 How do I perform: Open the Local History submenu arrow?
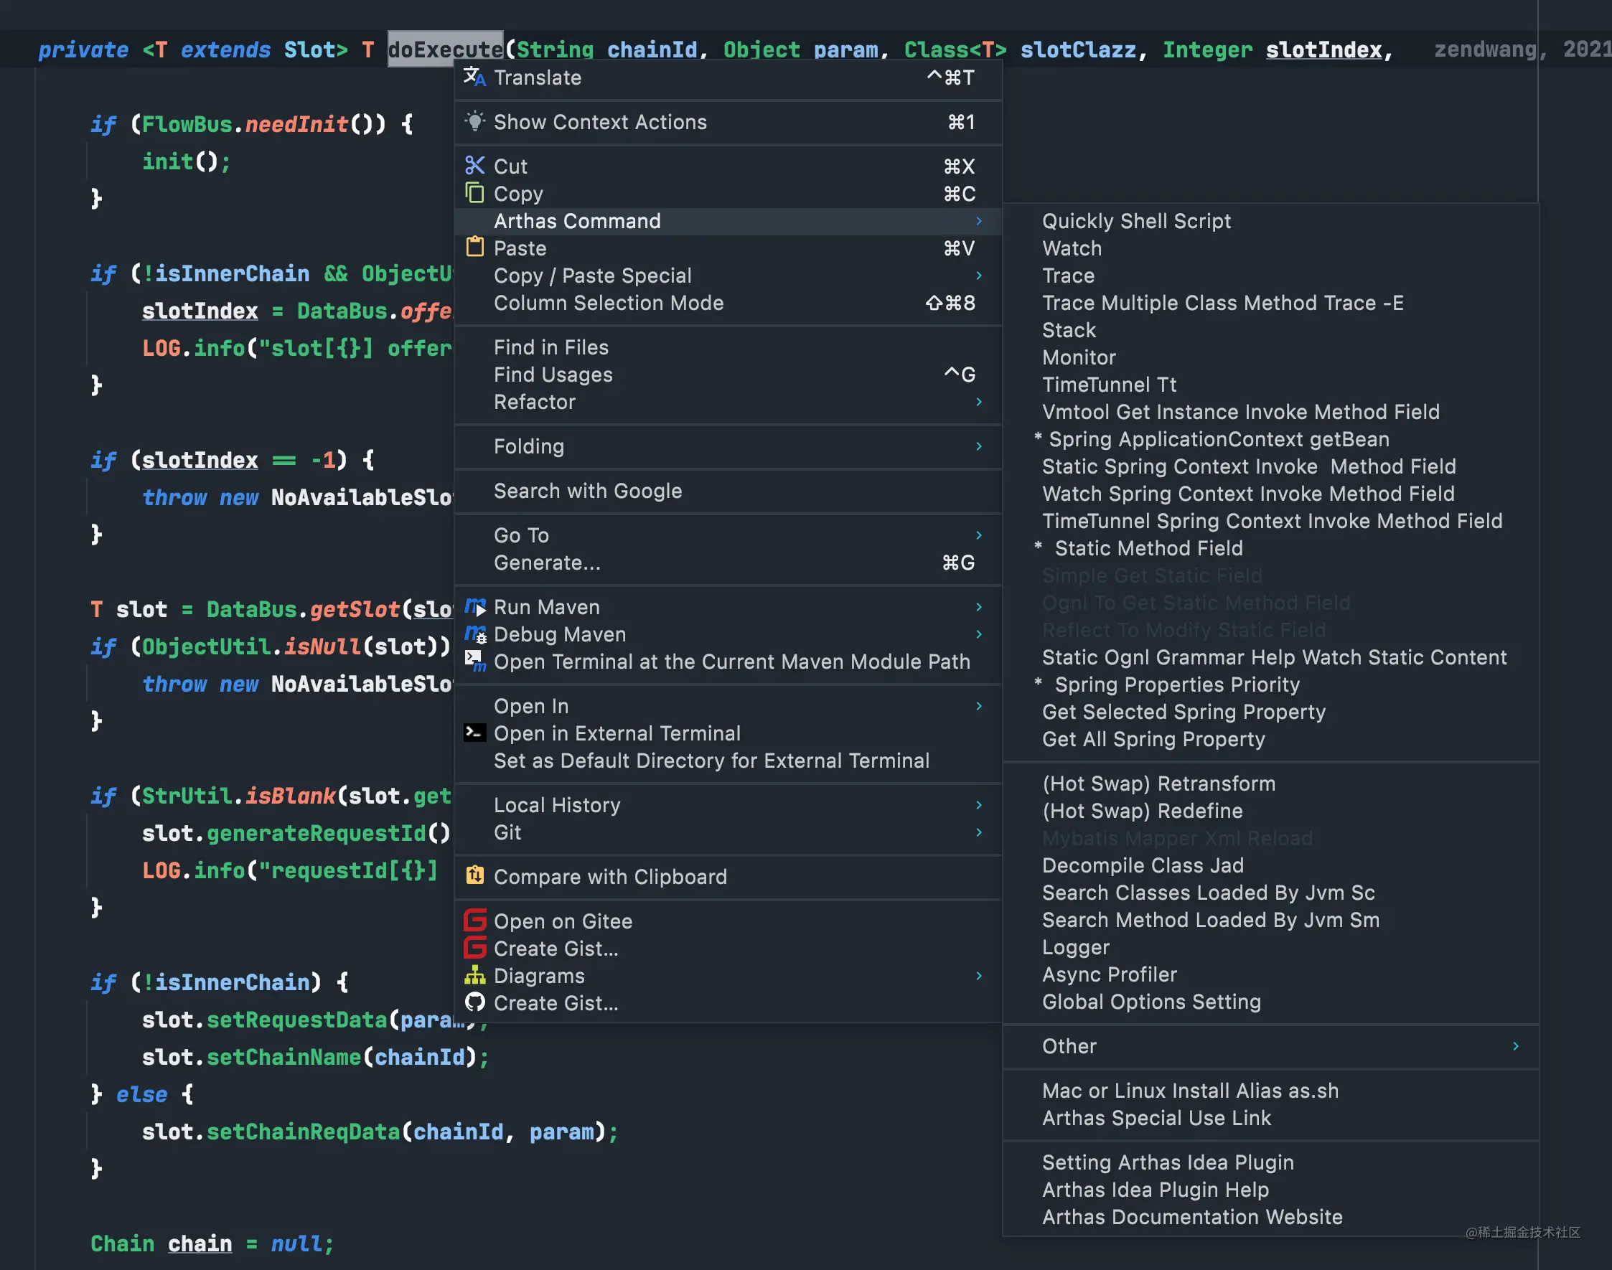coord(978,804)
